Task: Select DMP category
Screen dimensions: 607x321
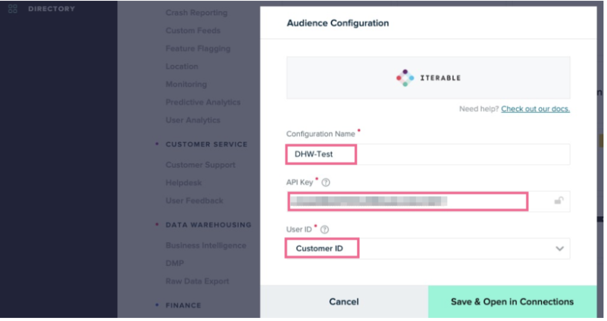Action: click(x=175, y=263)
